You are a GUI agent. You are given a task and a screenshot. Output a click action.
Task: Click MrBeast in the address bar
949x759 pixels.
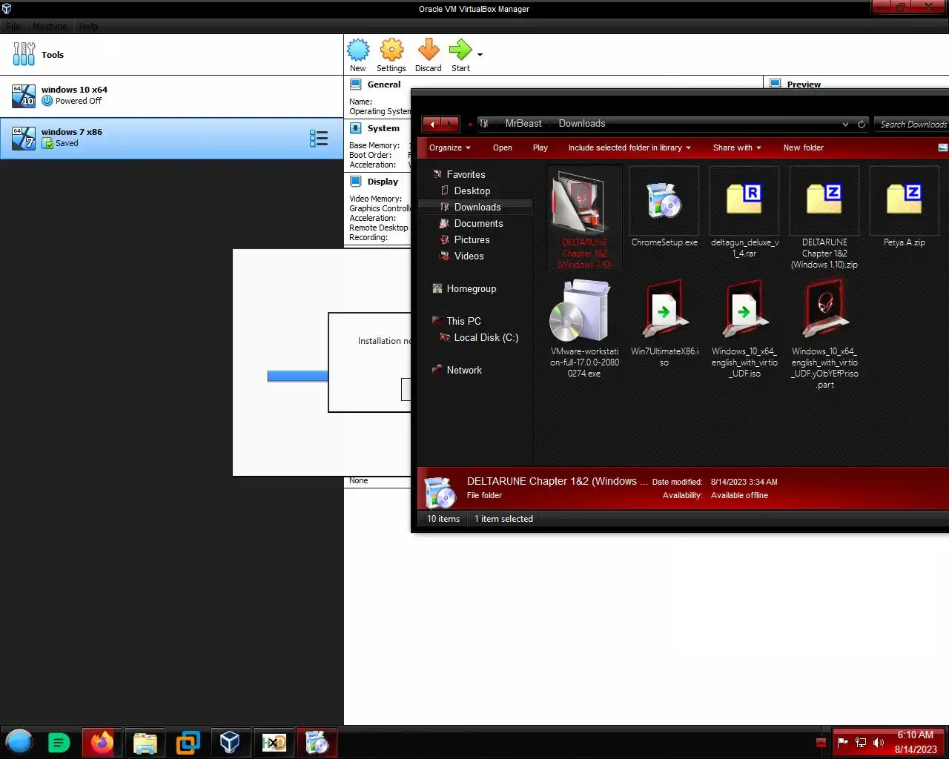coord(523,124)
